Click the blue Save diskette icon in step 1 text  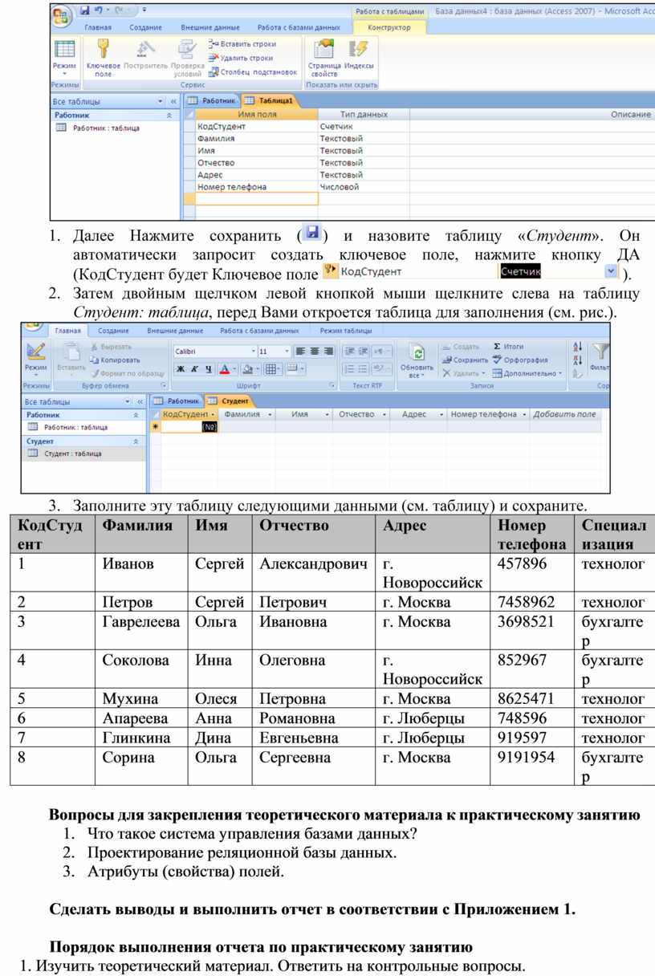312,233
